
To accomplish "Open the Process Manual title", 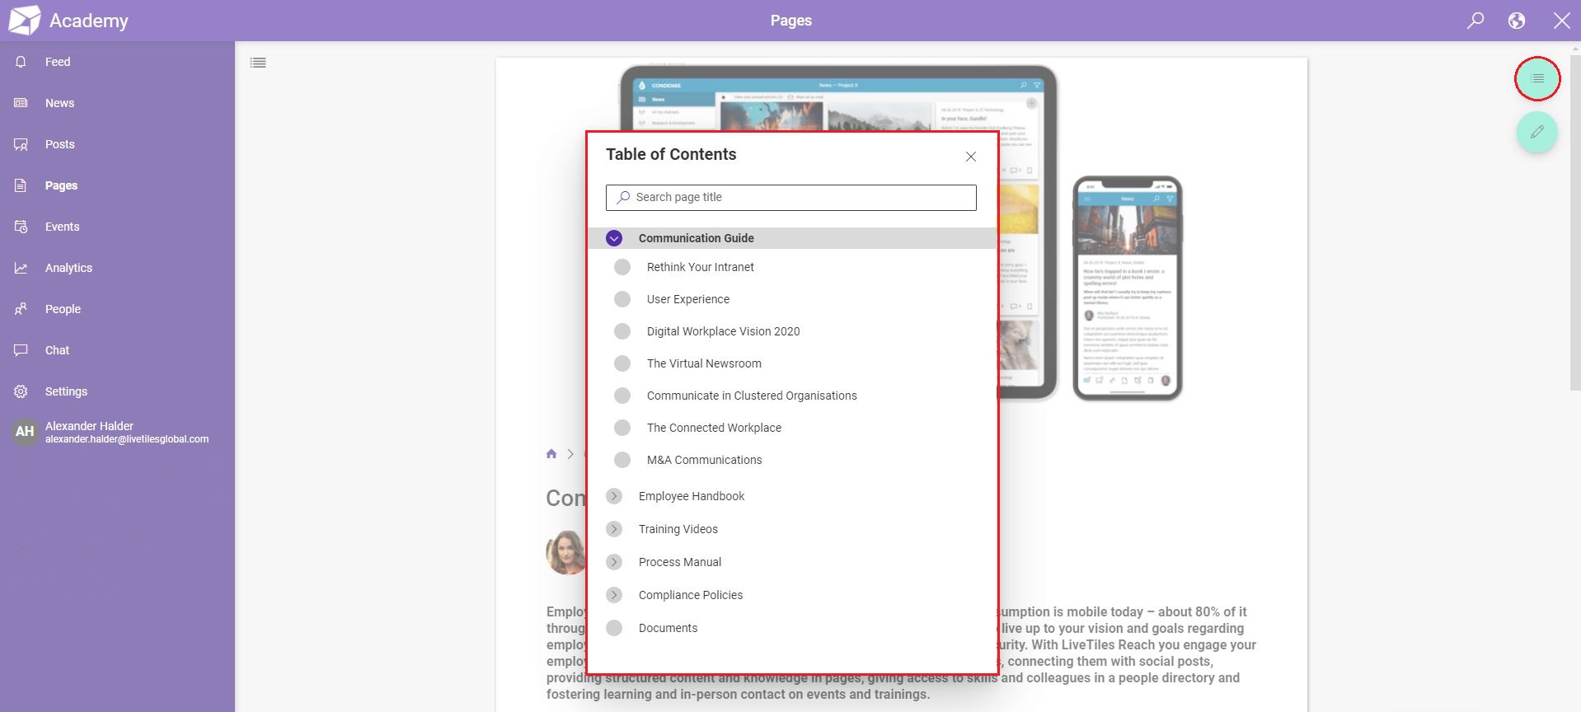I will point(679,562).
